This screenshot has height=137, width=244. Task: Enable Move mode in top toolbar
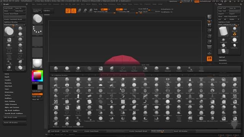pyautogui.click(x=79, y=11)
